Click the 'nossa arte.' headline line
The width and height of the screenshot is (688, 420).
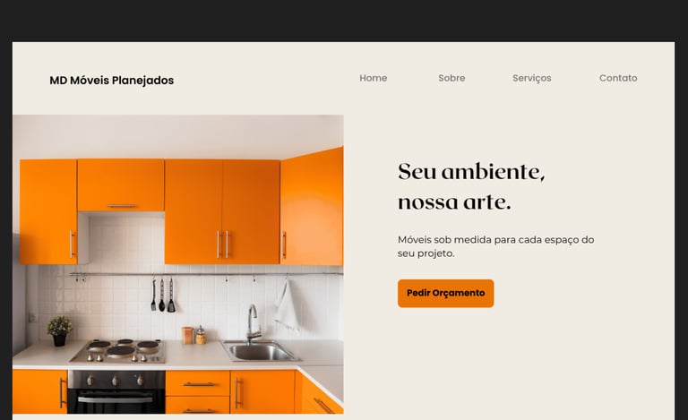(454, 202)
